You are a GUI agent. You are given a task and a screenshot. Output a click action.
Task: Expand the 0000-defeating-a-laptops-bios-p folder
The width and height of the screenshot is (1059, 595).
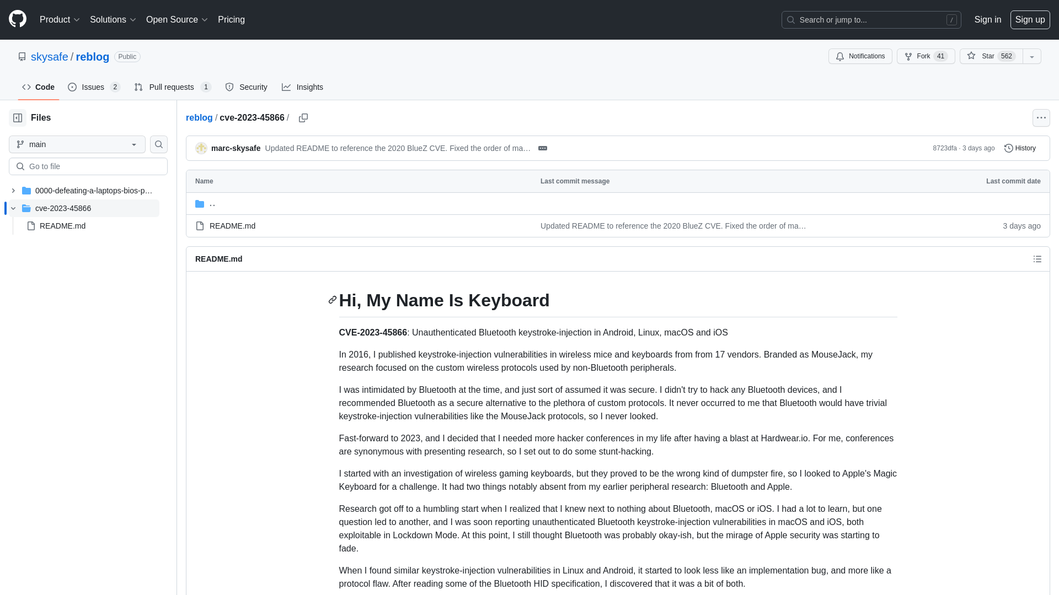tap(13, 190)
